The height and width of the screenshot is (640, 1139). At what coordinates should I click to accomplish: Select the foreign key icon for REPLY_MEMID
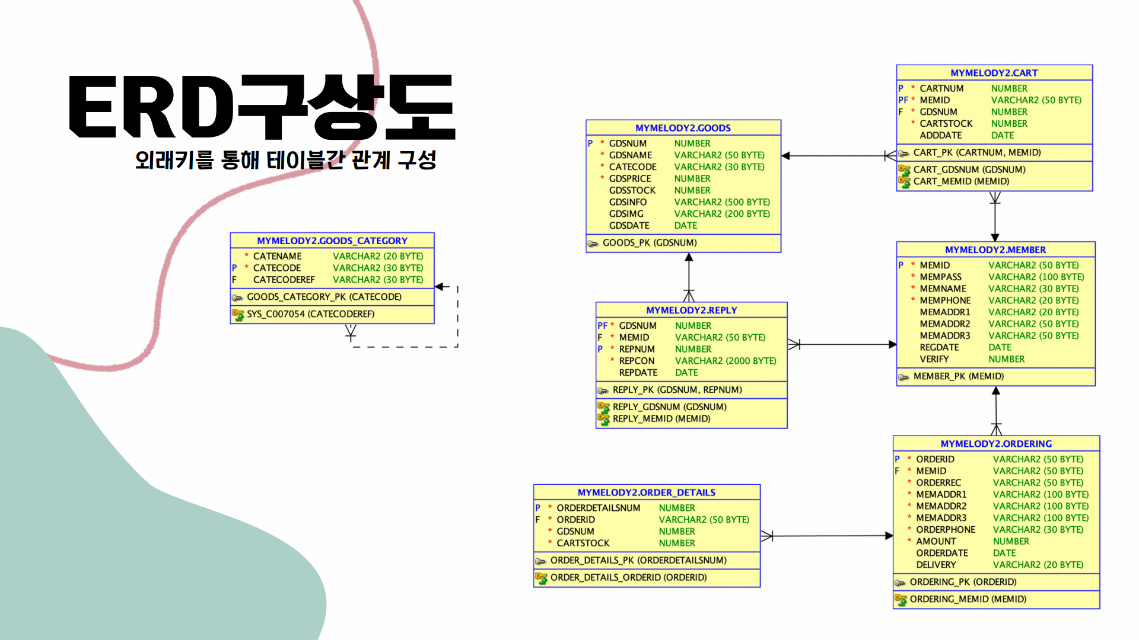coord(605,418)
